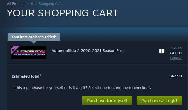
Task: Open the Automobilista 2 Season Pass thumbnail
Action: point(29,53)
